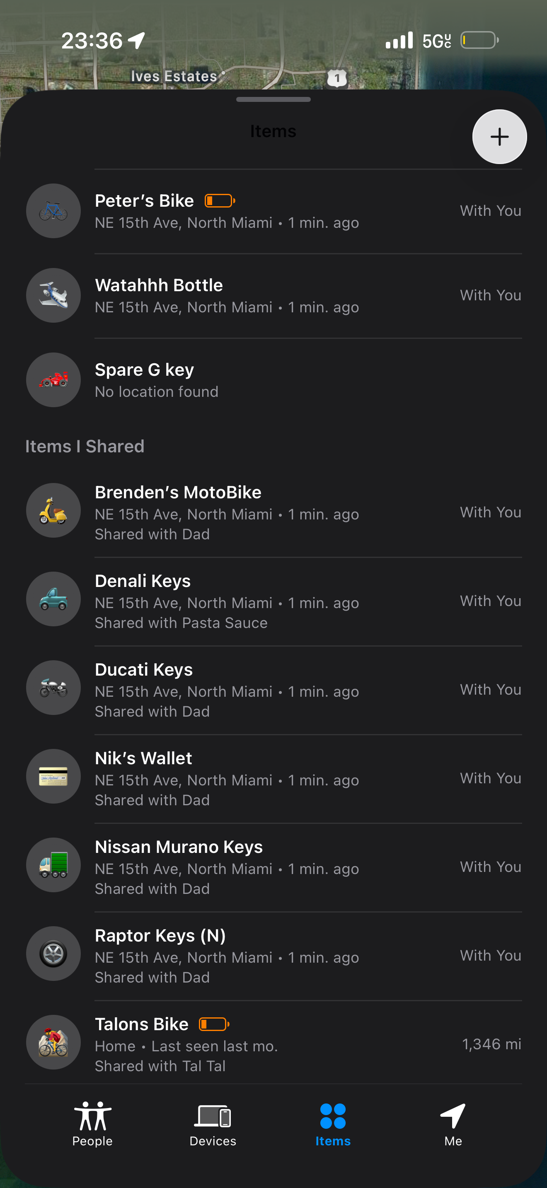This screenshot has height=1188, width=547.
Task: Tap the blue bicycle icon for Peter's Bike
Action: click(x=53, y=211)
